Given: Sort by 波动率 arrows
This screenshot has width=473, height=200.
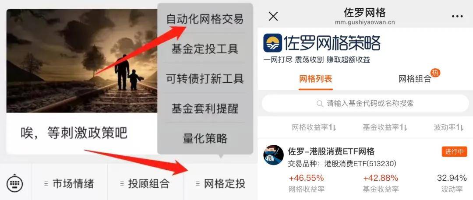Looking at the screenshot, I should [460, 128].
